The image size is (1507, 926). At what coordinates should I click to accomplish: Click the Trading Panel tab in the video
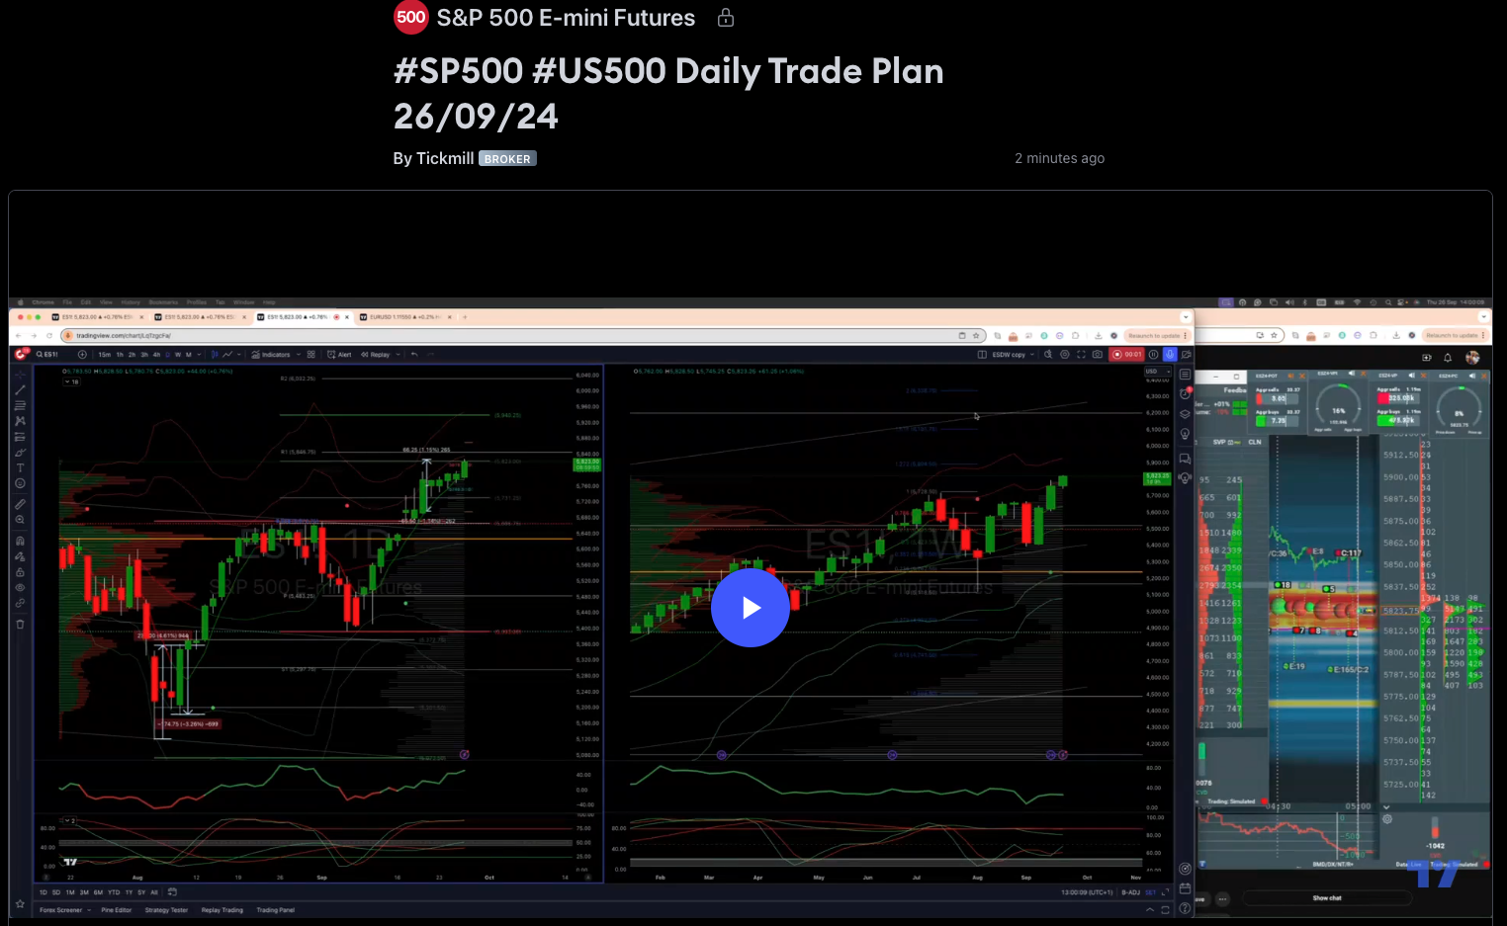(275, 910)
